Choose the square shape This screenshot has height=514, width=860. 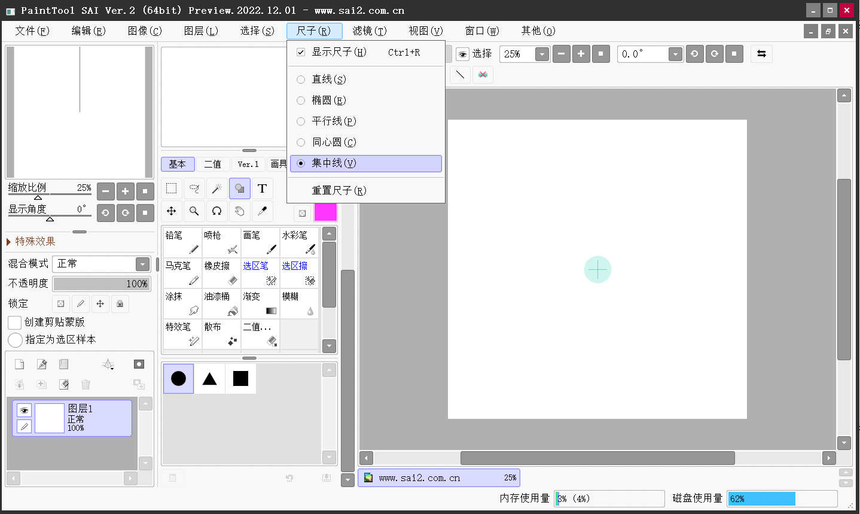[241, 378]
